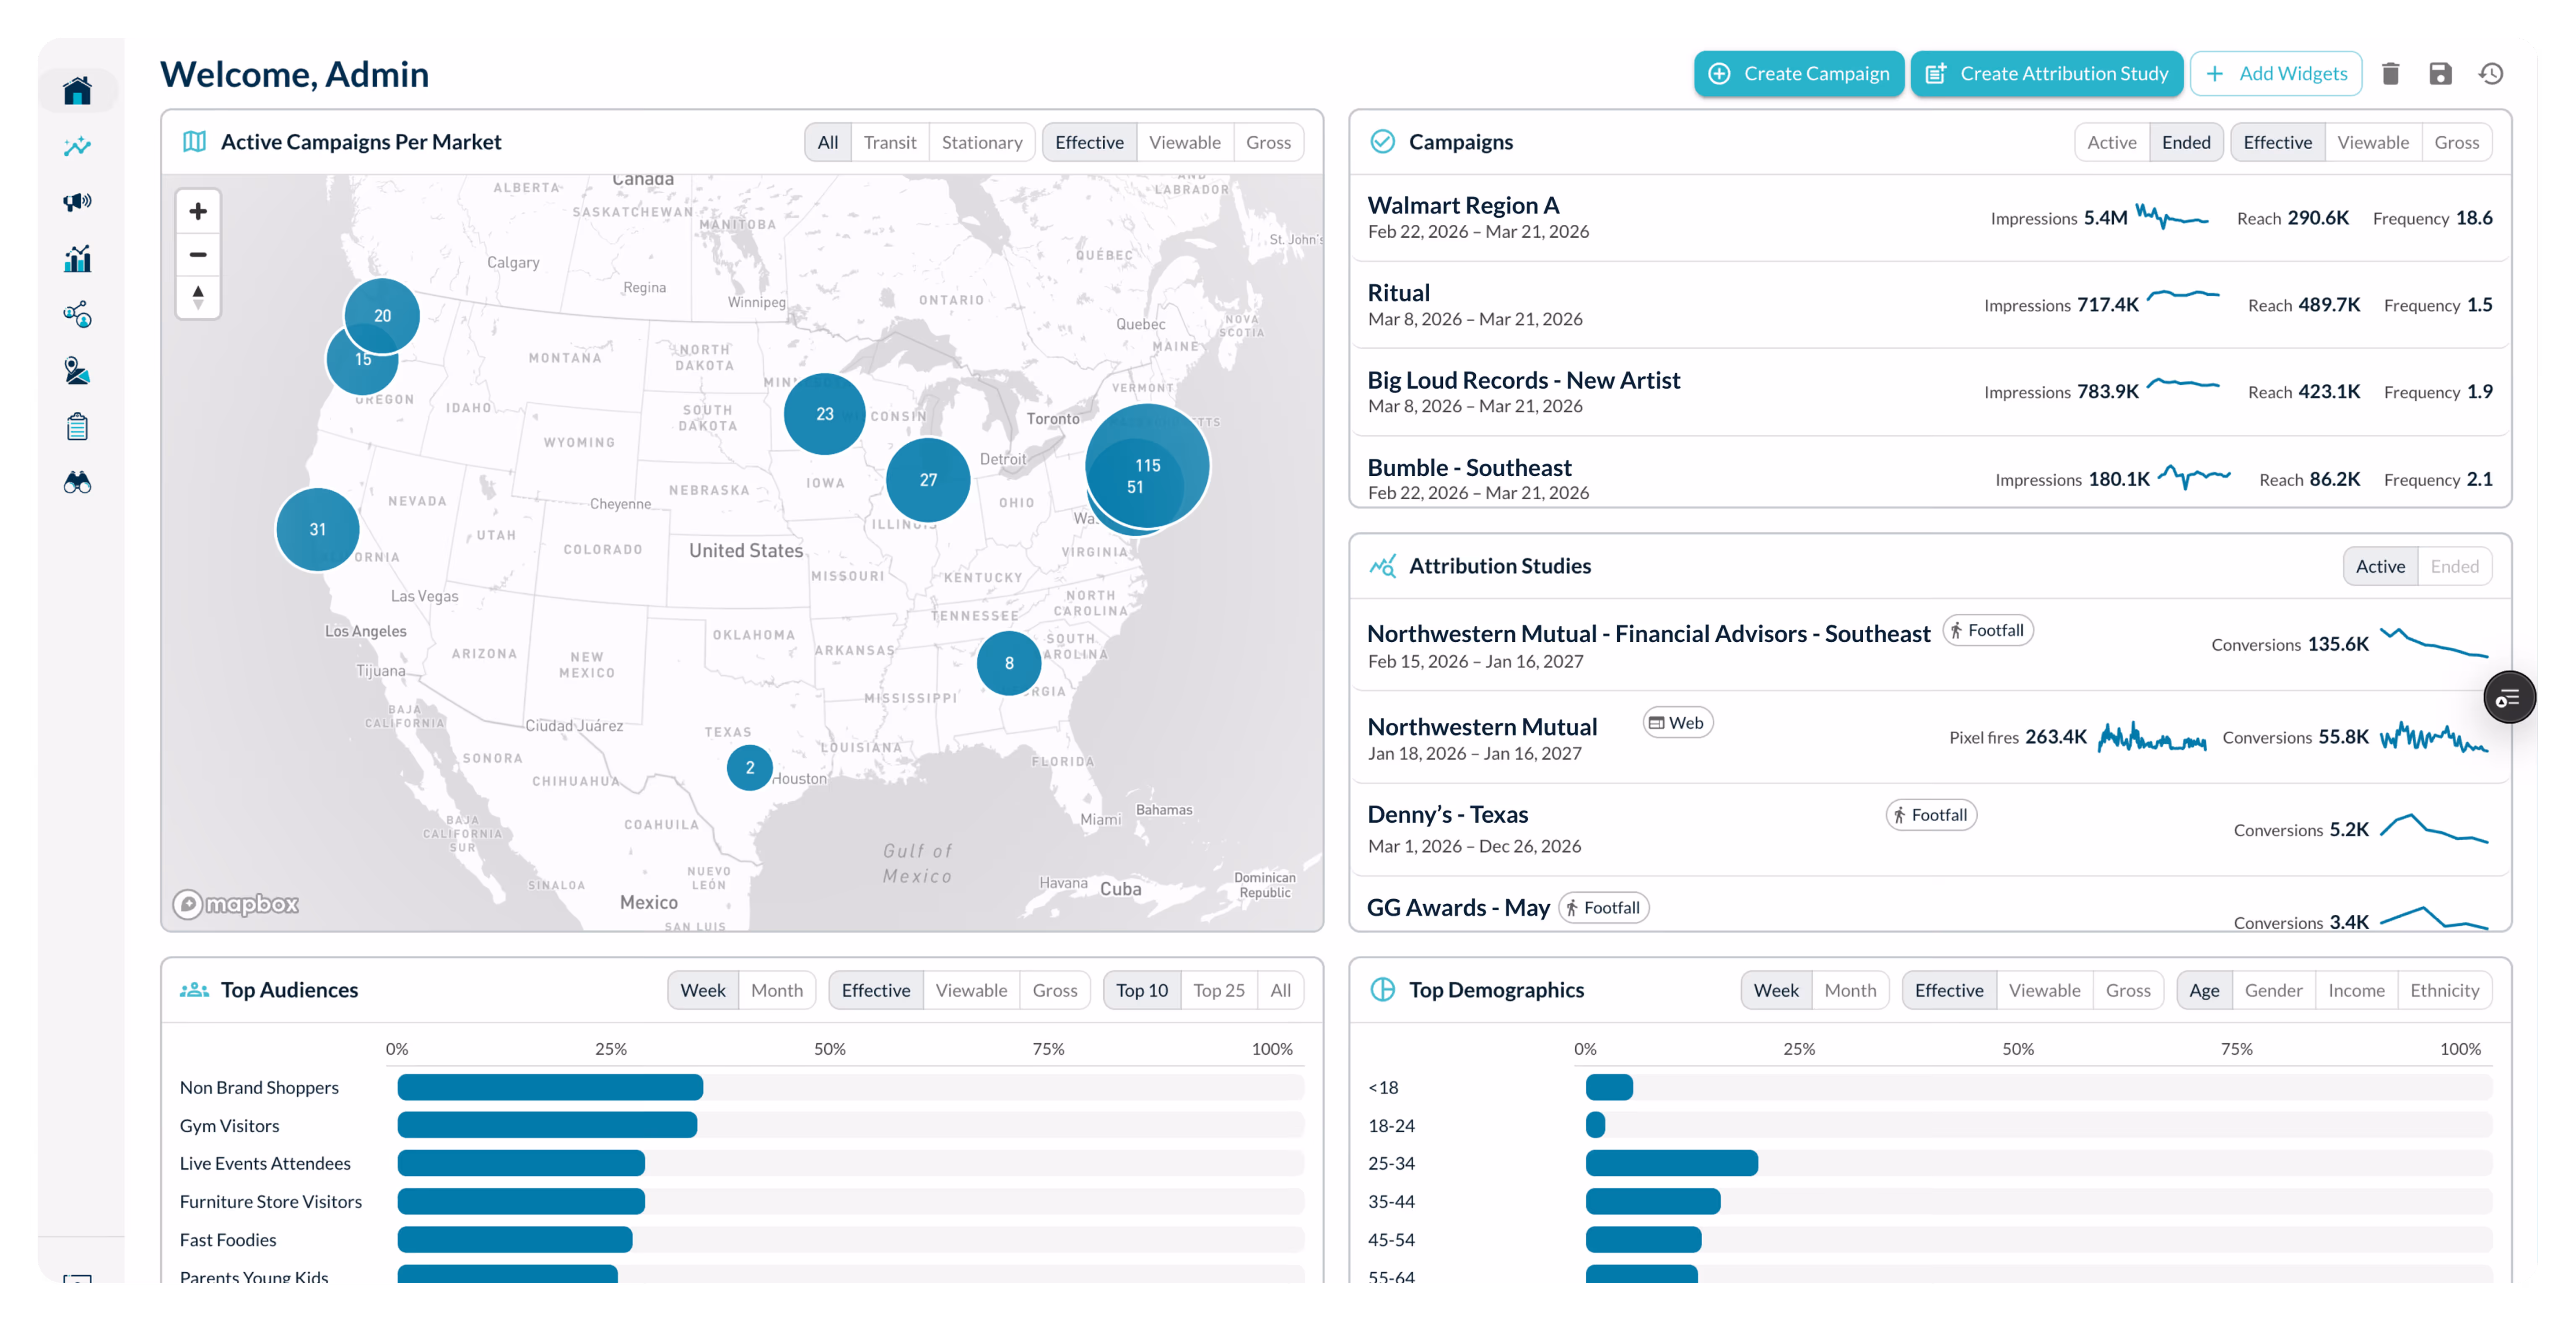Viewport: 2576px width, 1321px height.
Task: Open the clipboard sidebar icon
Action: point(77,427)
